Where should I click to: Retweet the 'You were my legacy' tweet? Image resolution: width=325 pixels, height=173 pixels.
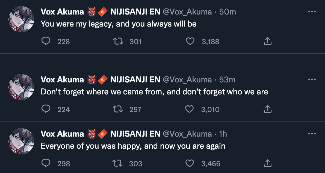tap(118, 41)
